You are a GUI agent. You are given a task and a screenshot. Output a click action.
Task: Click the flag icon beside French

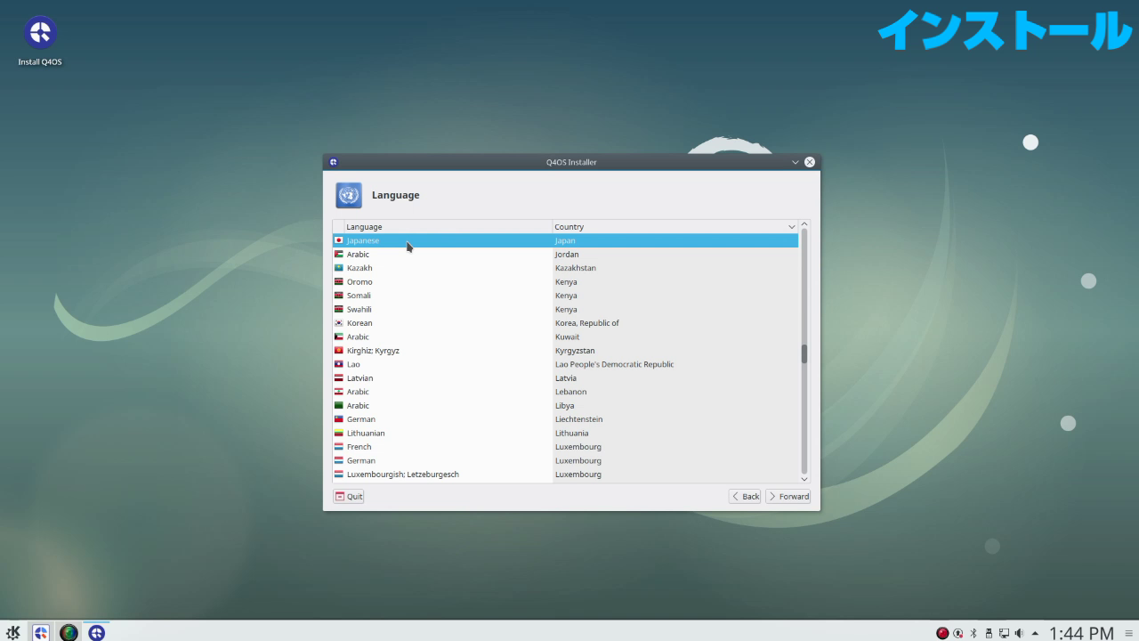[x=339, y=447]
